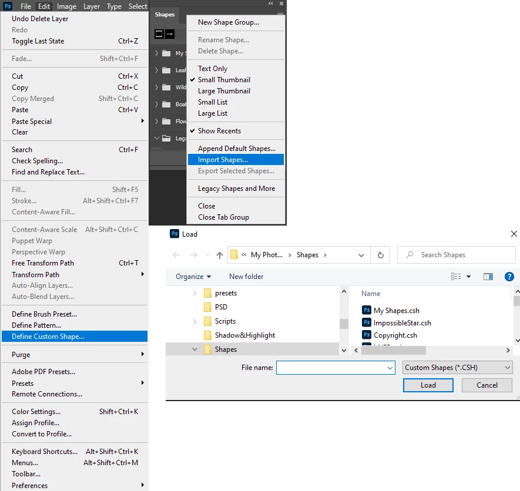
Task: Go back in Load dialog navigation
Action: click(x=176, y=255)
